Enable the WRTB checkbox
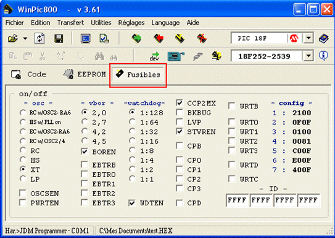 [x=232, y=106]
